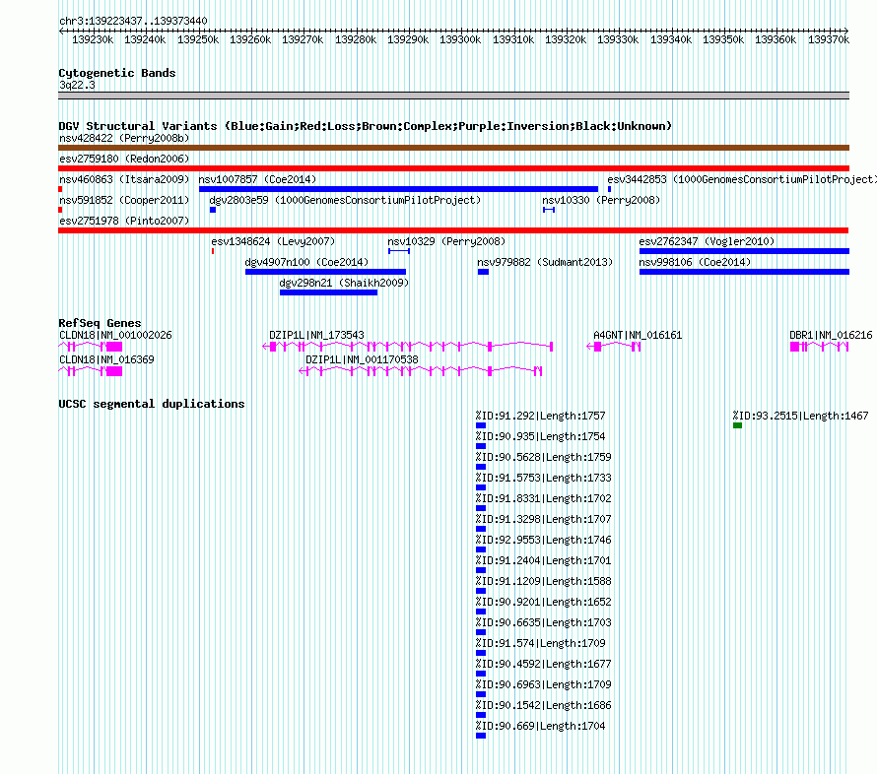Click the CLDN18|NM_001002026 gene label
This screenshot has height=774, width=877.
coord(115,335)
